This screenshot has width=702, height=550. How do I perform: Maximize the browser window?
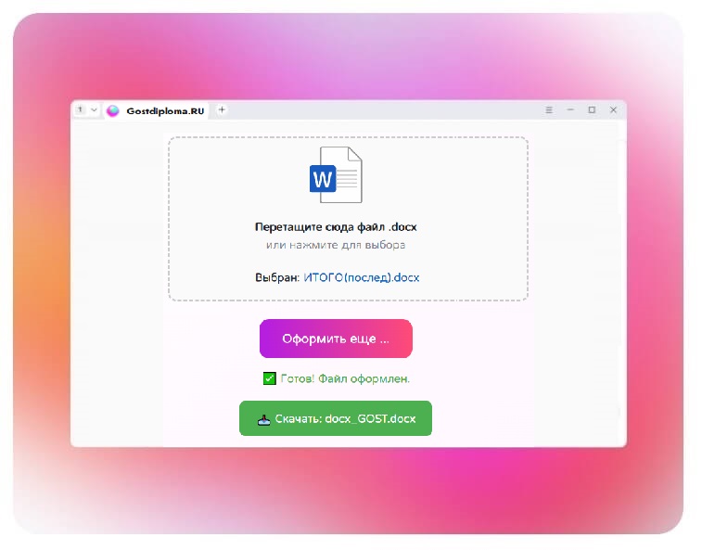pos(592,109)
